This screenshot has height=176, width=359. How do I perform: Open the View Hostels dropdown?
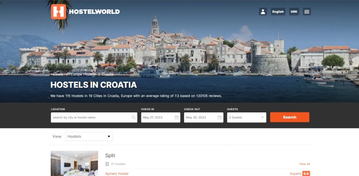(x=89, y=137)
